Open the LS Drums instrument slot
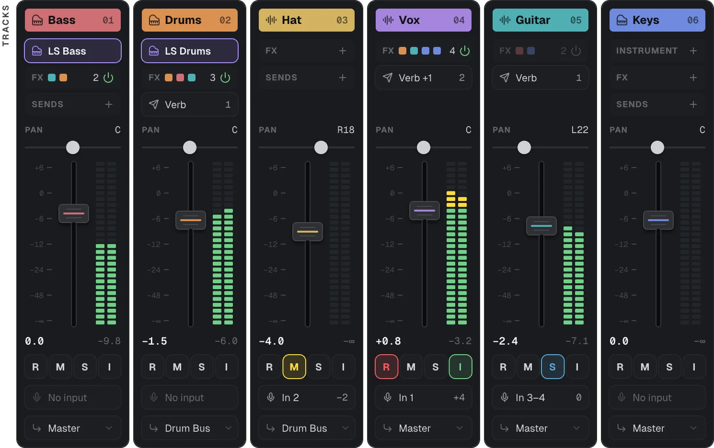The height and width of the screenshot is (448, 714). click(190, 51)
